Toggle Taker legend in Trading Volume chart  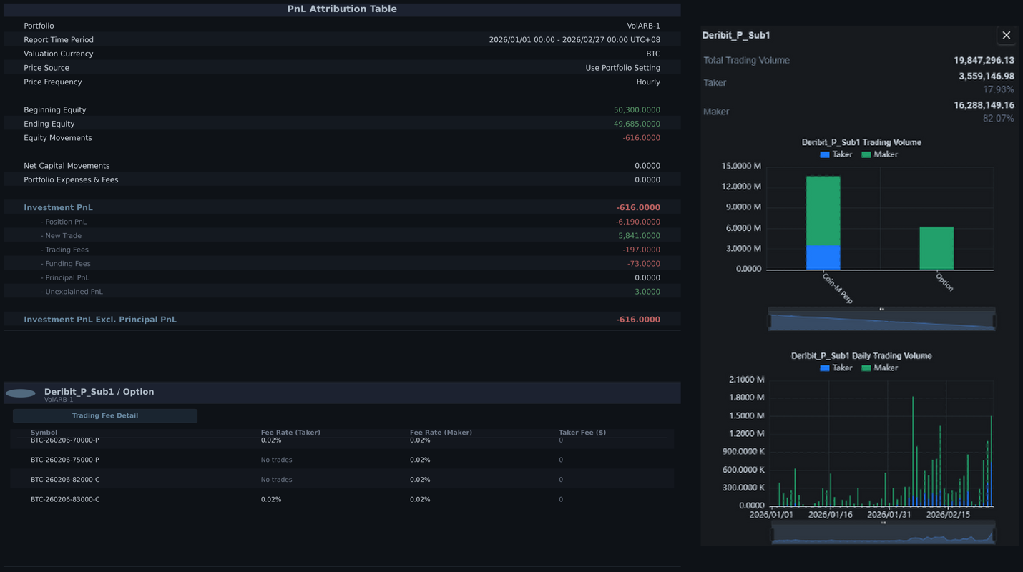coord(836,154)
